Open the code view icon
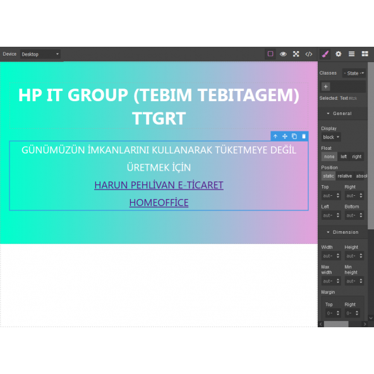The image size is (374, 374). tap(309, 54)
